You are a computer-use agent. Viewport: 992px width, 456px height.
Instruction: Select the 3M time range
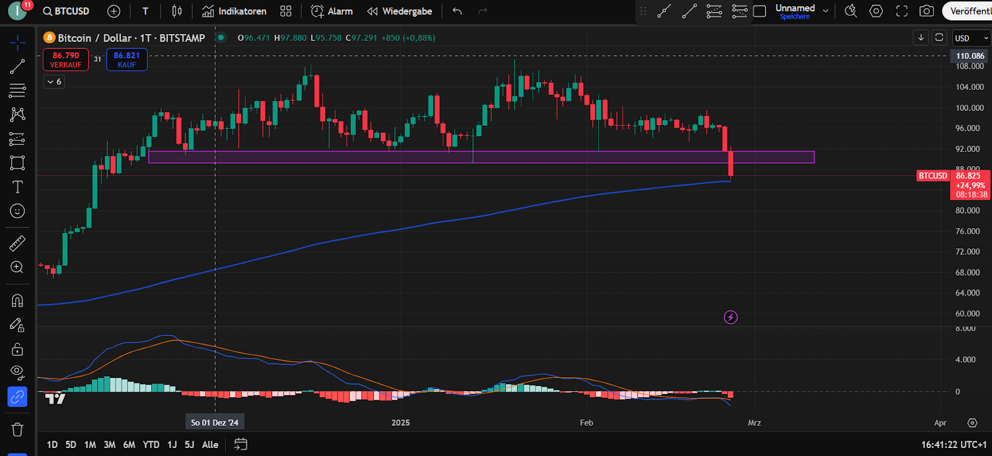[x=109, y=444]
